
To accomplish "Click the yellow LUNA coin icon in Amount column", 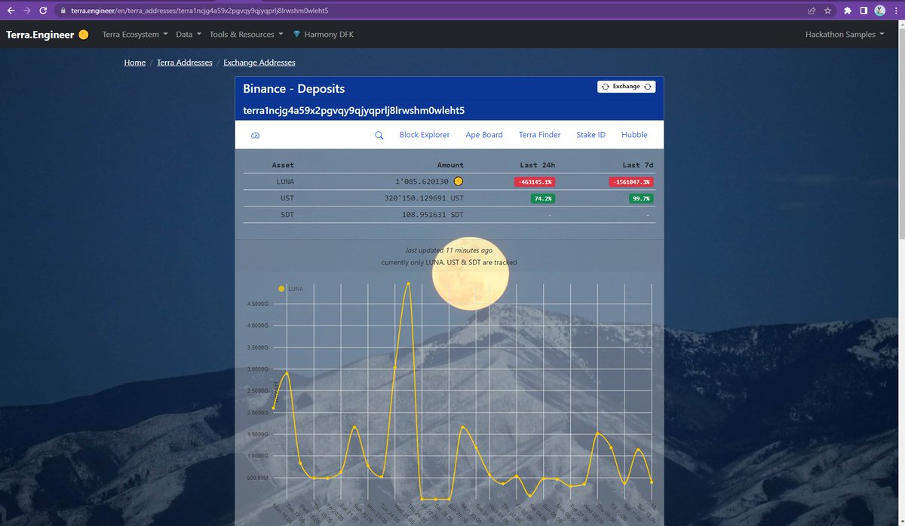I will click(458, 182).
